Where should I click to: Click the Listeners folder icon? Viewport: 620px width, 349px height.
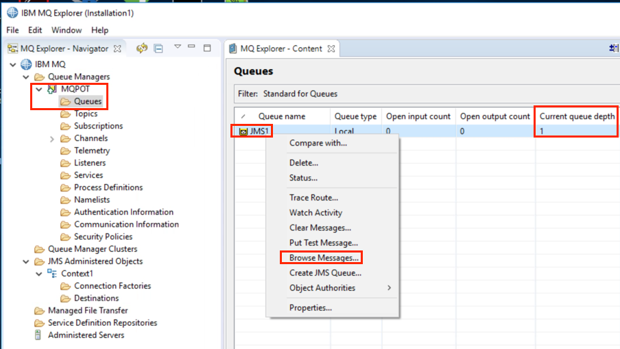[65, 163]
